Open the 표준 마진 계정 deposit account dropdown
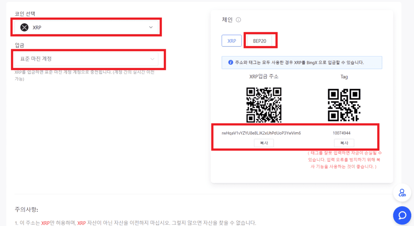This screenshot has width=414, height=226. [87, 59]
